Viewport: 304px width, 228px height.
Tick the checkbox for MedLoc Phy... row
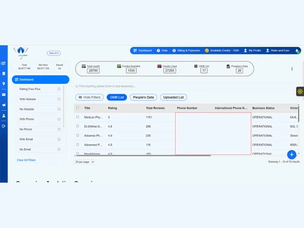click(x=77, y=117)
